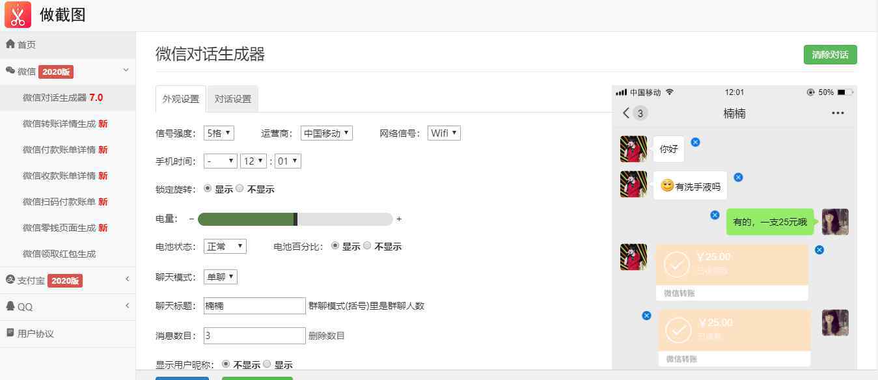Open the 手机时间 prefix dropdown showing a dash
This screenshot has width=878, height=380.
tap(221, 161)
